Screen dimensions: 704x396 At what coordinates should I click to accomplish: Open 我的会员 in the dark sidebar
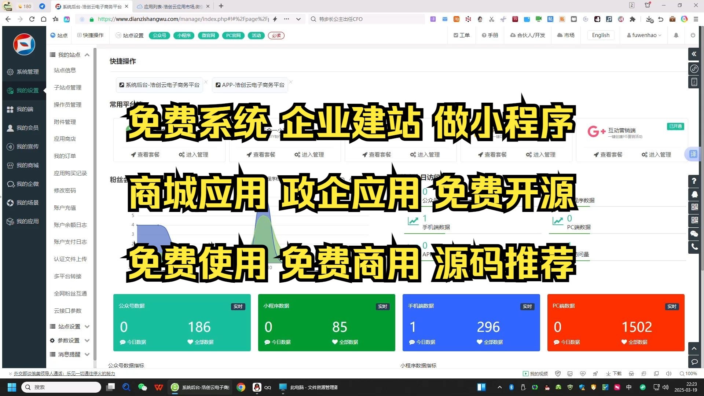point(23,128)
